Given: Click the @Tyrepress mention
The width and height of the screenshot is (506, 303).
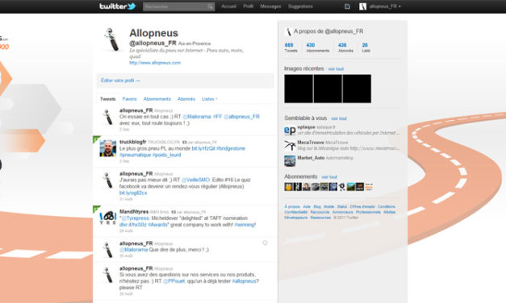Looking at the screenshot, I should point(136,218).
